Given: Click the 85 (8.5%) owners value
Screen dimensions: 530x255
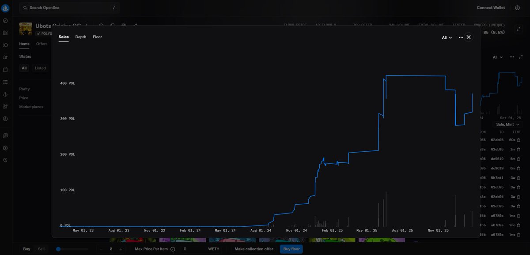Looking at the screenshot, I should tap(494, 33).
